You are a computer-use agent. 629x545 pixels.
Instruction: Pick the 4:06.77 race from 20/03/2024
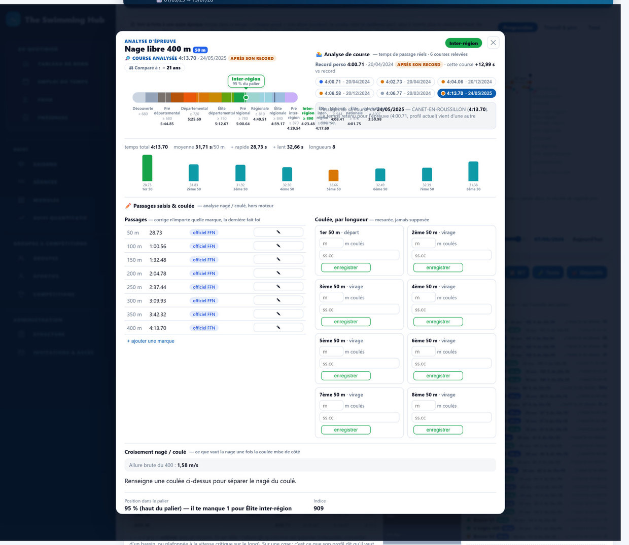405,93
